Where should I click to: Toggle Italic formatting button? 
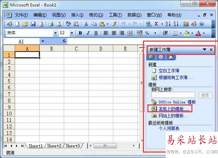coord(88,33)
